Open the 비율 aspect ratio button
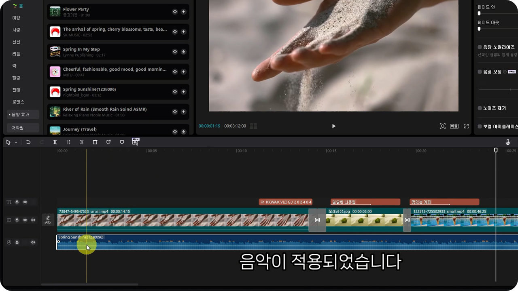518x291 pixels. click(x=454, y=126)
